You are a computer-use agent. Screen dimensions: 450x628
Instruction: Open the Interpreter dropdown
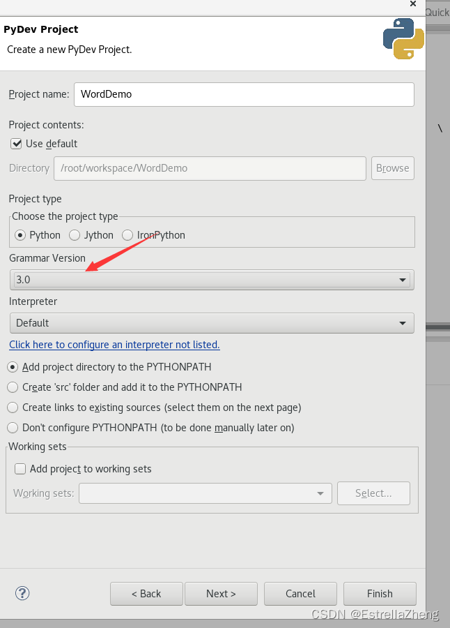(x=212, y=323)
